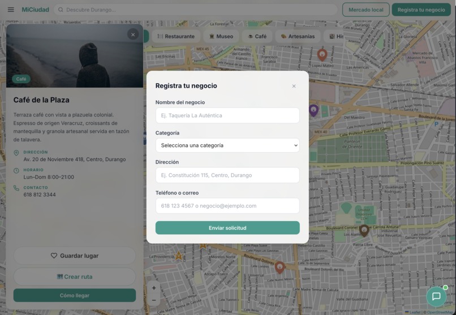Open Mercado local
456x315 pixels.
click(x=365, y=10)
